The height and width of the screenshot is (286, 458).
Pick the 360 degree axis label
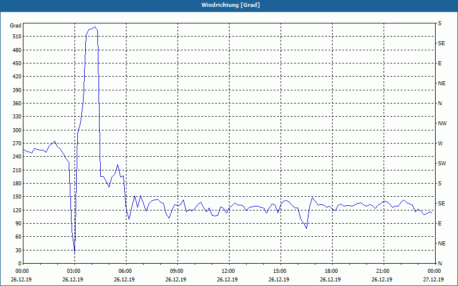coord(17,104)
